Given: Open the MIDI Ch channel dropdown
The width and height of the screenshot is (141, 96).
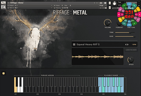Looking at the screenshot, I should (52, 8).
